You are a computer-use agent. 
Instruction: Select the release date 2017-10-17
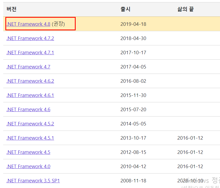pyautogui.click(x=133, y=53)
